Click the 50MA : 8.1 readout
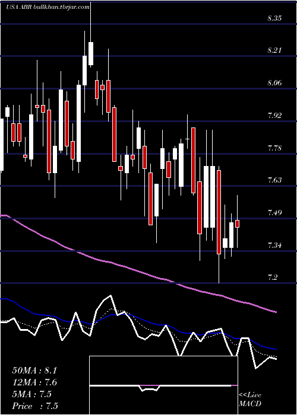Screen dimensions: 297x415 [34, 371]
